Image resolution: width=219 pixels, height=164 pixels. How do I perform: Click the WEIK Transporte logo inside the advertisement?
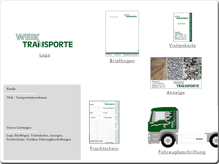pos(186,84)
